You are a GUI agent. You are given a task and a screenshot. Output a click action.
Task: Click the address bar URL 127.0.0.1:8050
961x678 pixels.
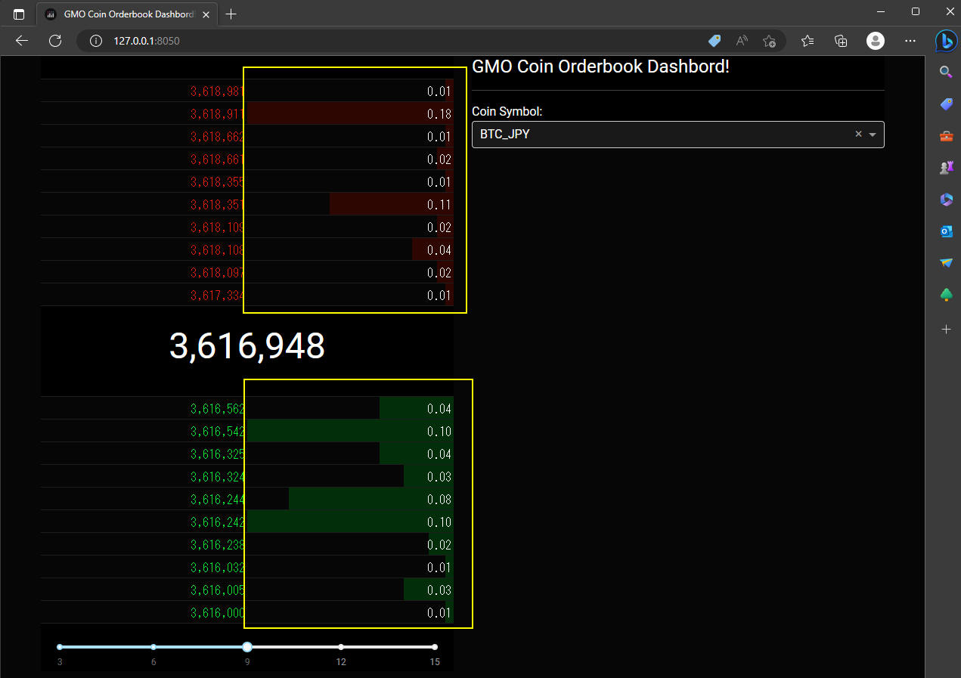tap(147, 41)
